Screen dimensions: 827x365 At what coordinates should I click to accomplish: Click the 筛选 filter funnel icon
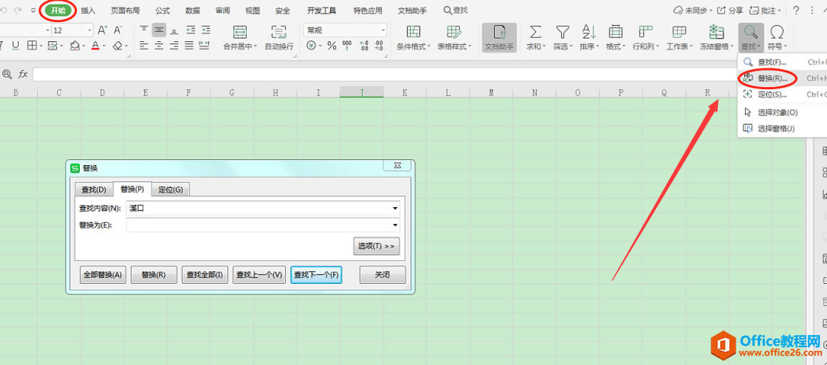(563, 31)
